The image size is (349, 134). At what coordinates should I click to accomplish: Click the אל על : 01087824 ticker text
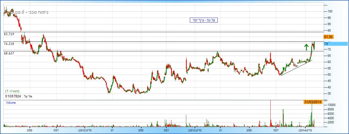click(x=19, y=96)
